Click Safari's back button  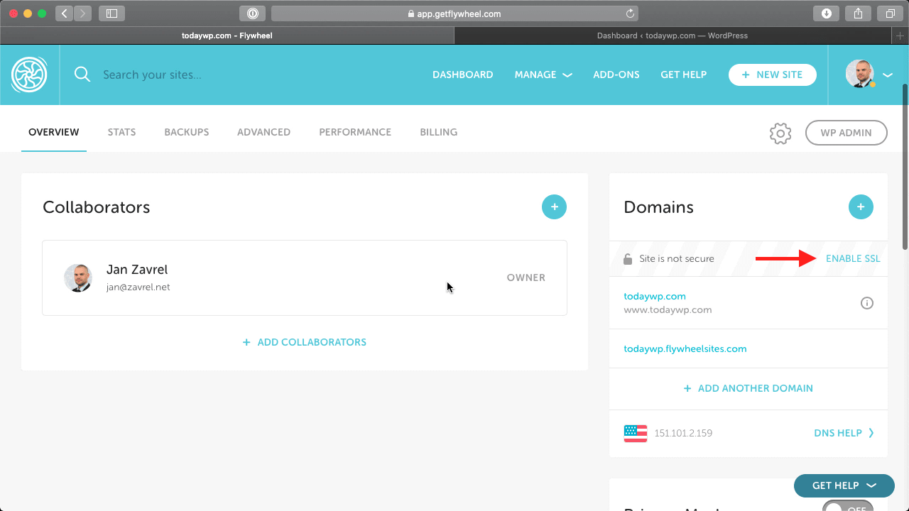[65, 13]
